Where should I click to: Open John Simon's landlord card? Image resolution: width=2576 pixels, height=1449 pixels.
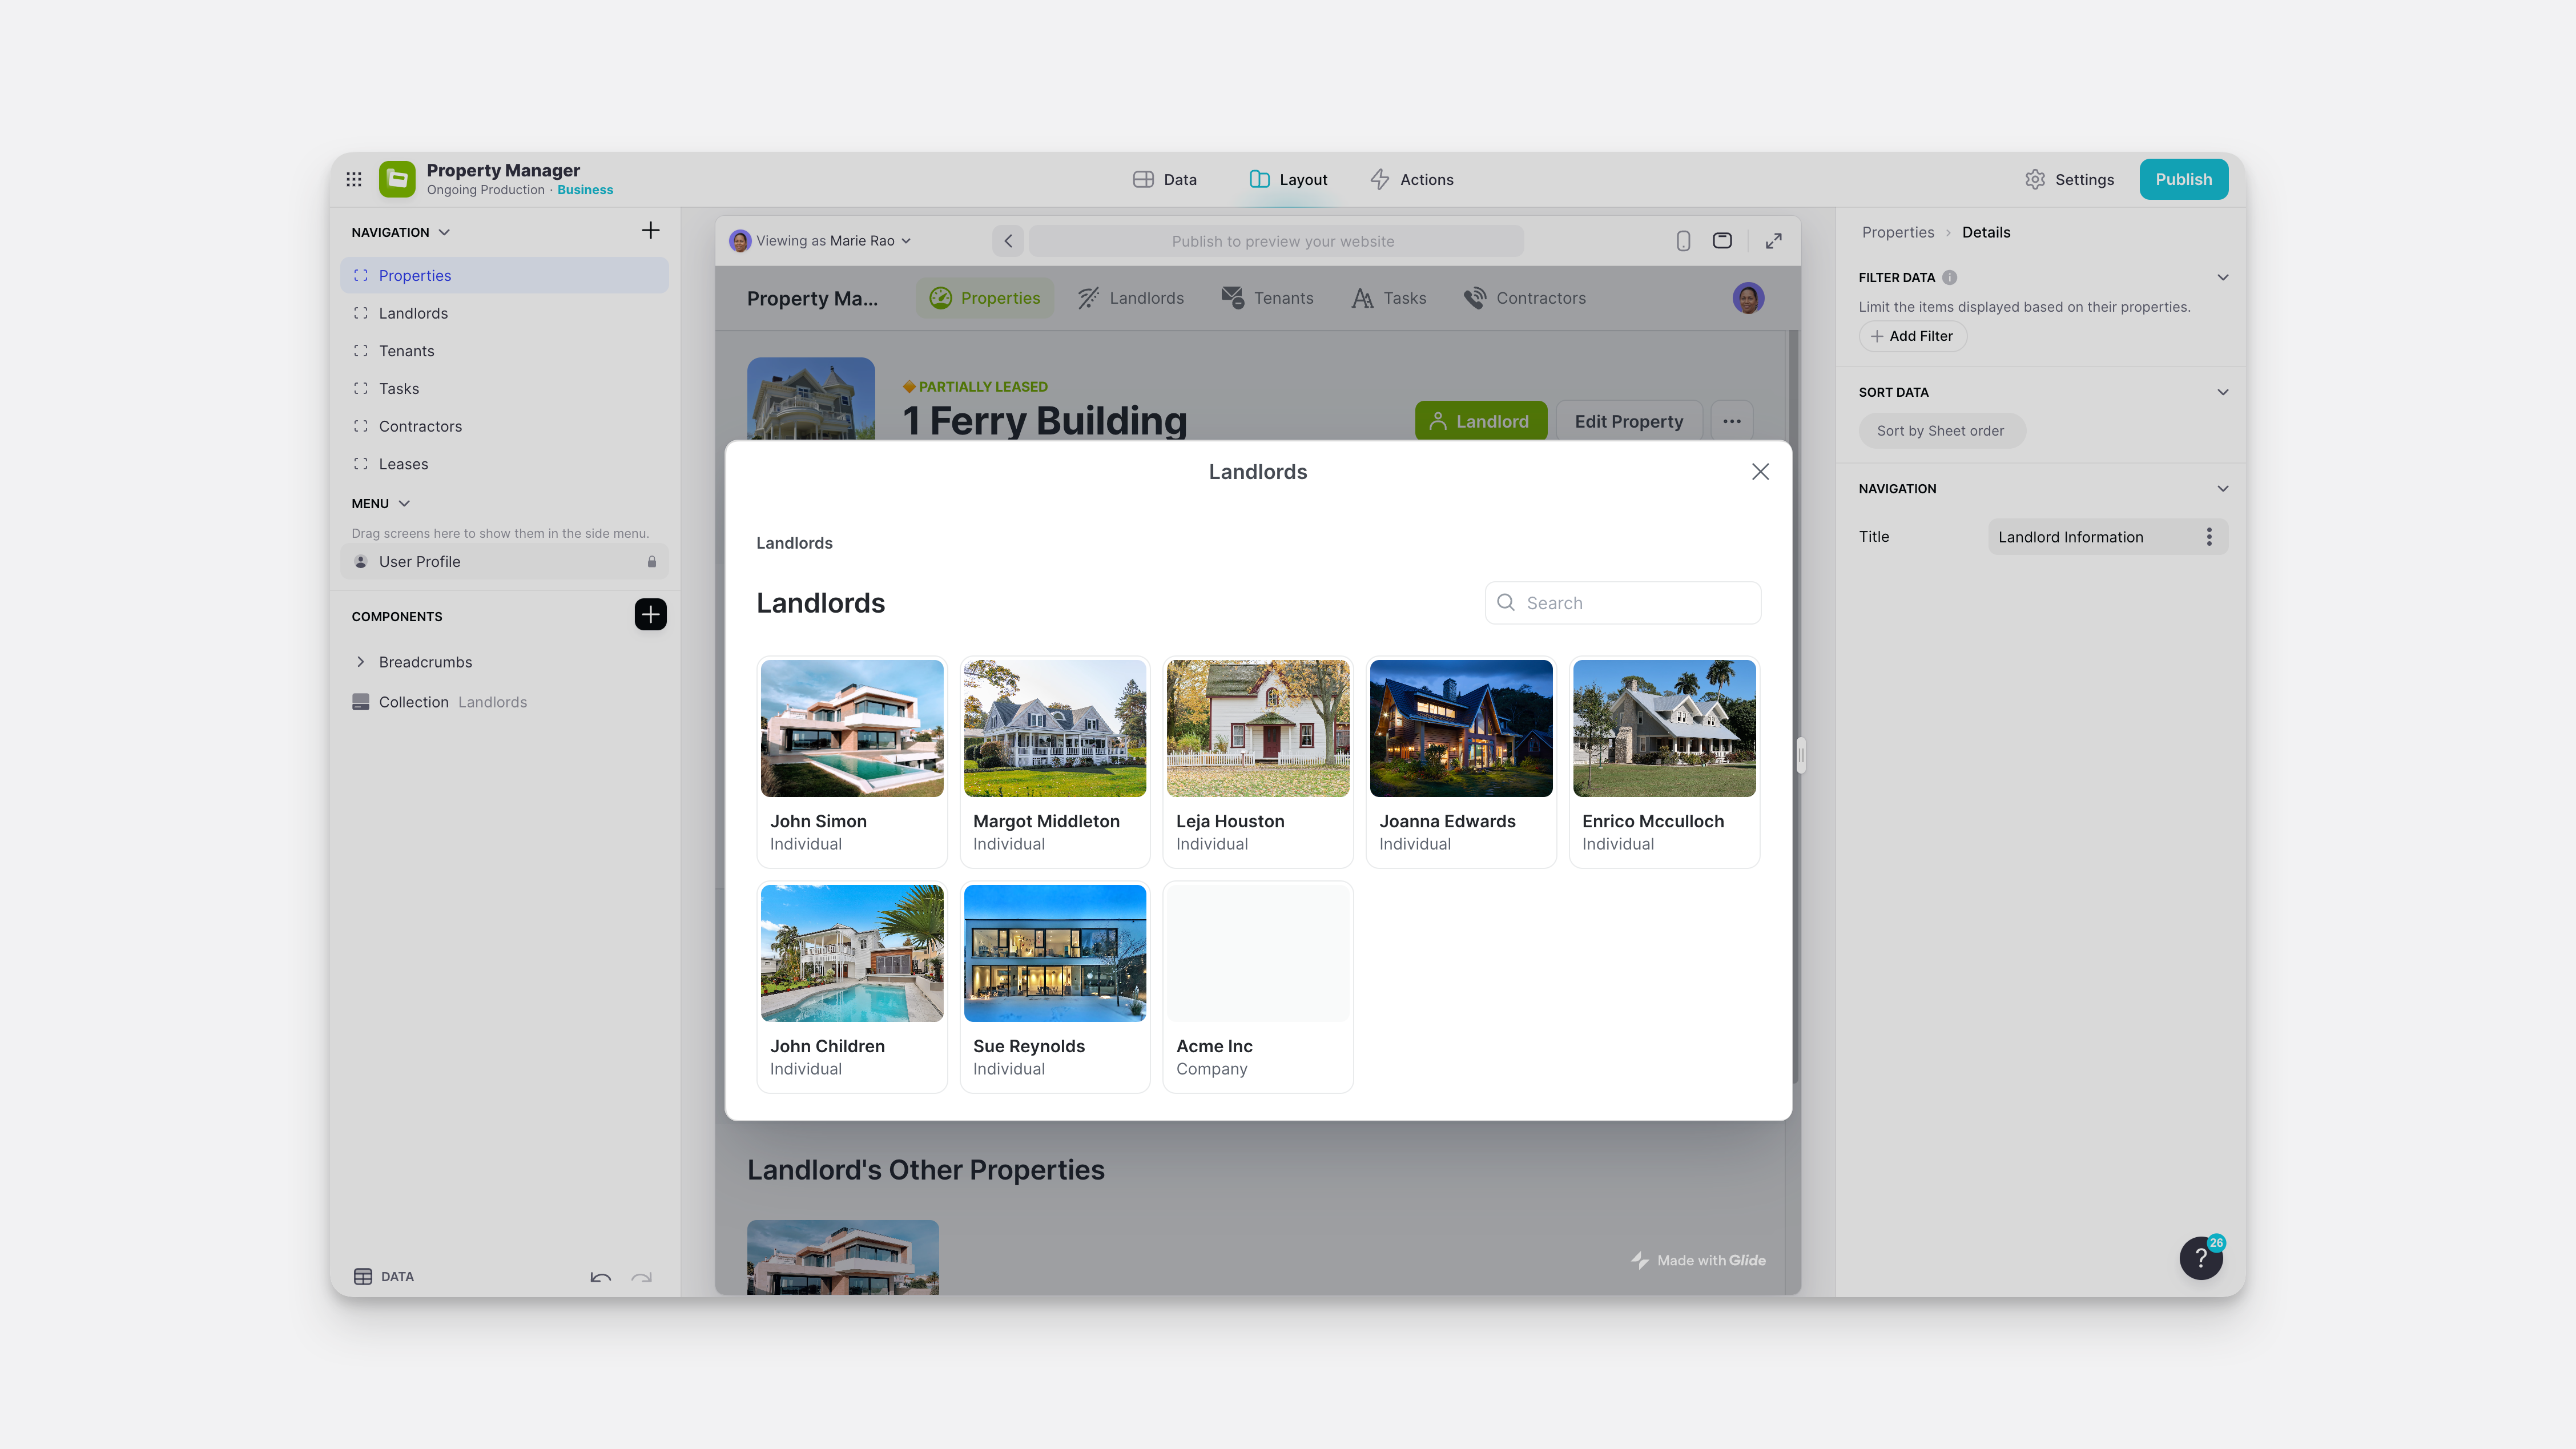tap(851, 760)
